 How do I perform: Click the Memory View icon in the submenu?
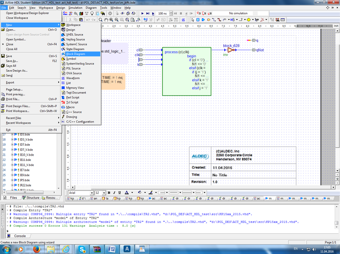[x=63, y=88]
